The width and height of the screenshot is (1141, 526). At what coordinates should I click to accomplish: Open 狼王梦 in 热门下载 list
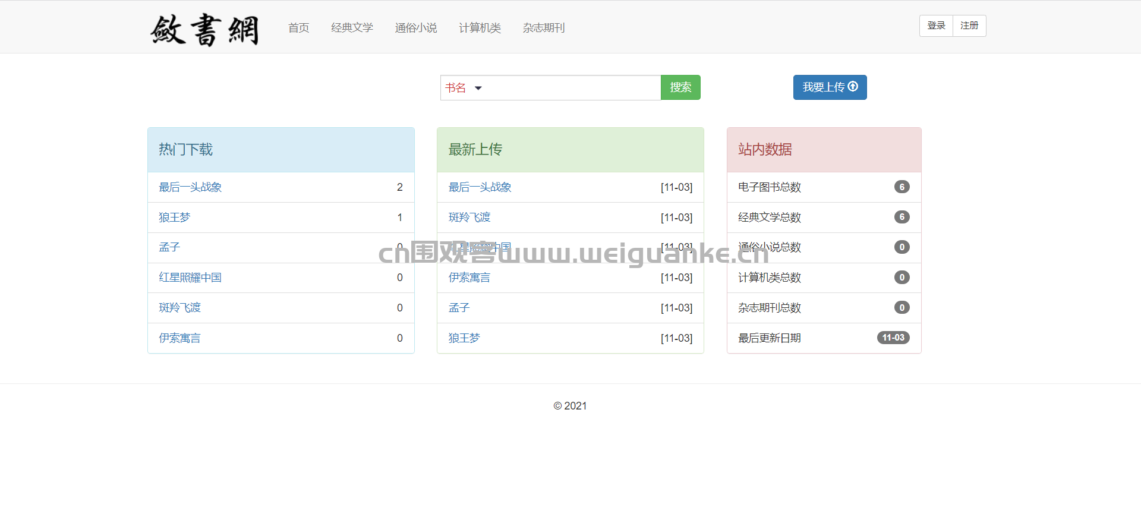click(x=174, y=218)
